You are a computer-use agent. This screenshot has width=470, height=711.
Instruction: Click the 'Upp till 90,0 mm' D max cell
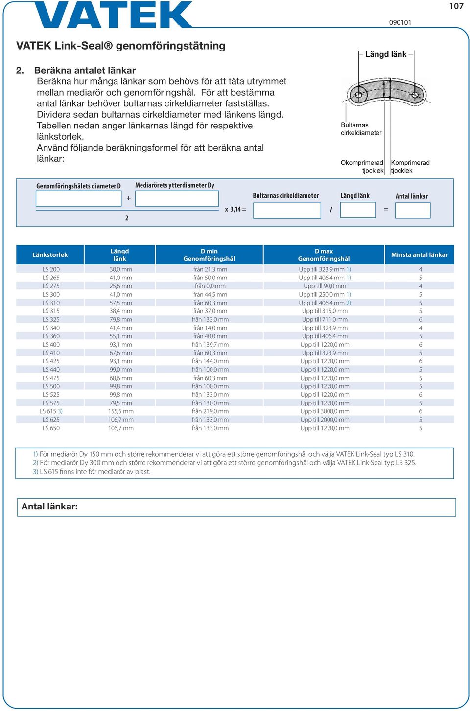(x=325, y=286)
